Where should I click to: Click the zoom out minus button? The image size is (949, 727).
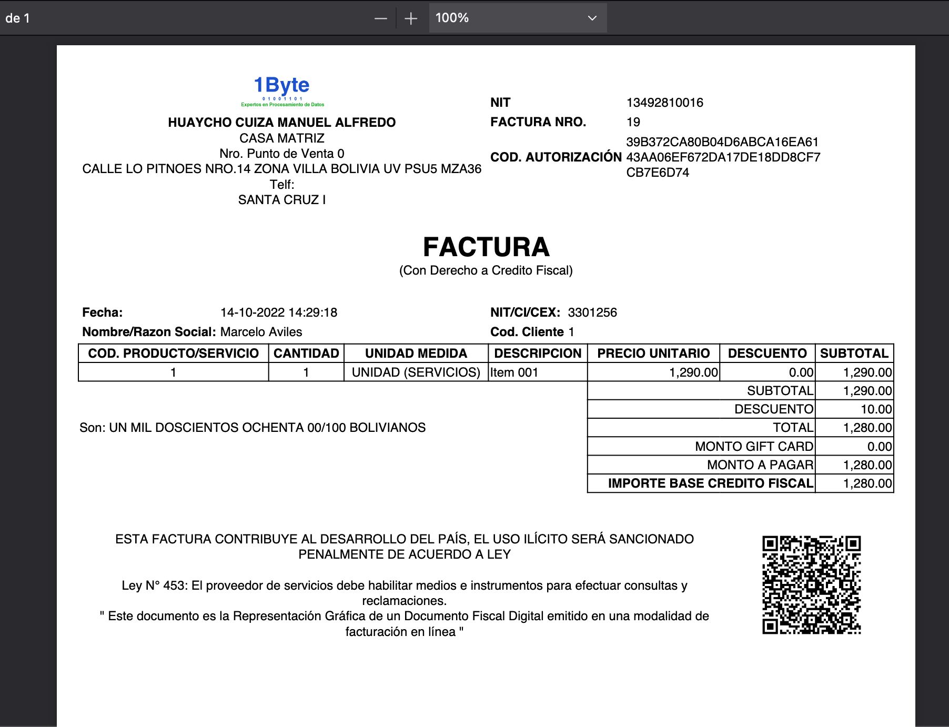click(x=380, y=18)
